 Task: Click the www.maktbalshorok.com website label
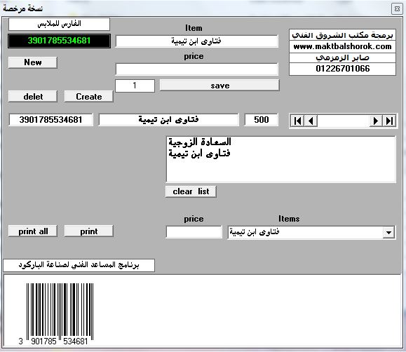[342, 46]
